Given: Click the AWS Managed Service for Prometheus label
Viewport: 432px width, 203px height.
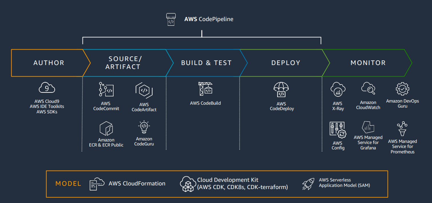Looking at the screenshot, I should pos(403,147).
